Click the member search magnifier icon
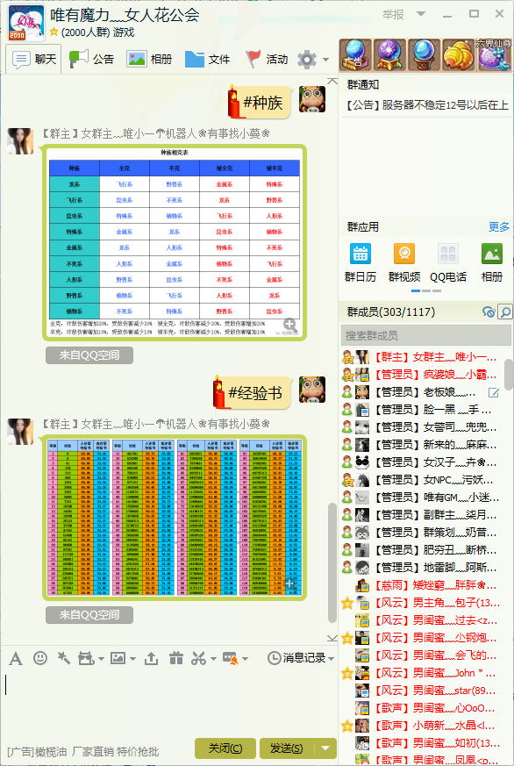Image resolution: width=514 pixels, height=766 pixels. click(x=504, y=311)
